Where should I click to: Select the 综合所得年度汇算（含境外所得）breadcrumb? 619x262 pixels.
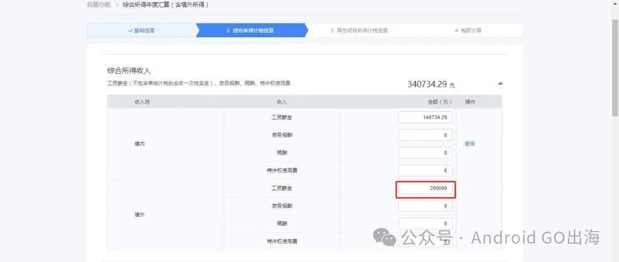(x=166, y=5)
